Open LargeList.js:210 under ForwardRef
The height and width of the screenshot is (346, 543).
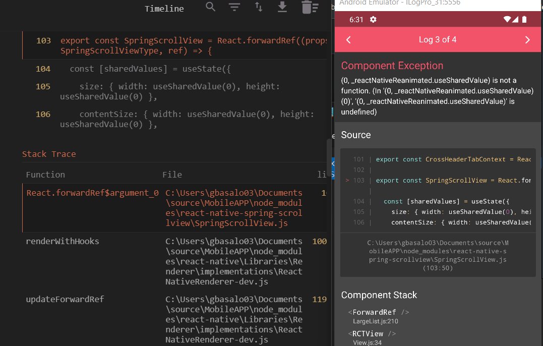click(x=376, y=321)
